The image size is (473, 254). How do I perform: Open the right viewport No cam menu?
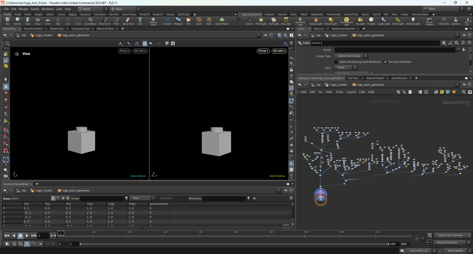coord(279,51)
